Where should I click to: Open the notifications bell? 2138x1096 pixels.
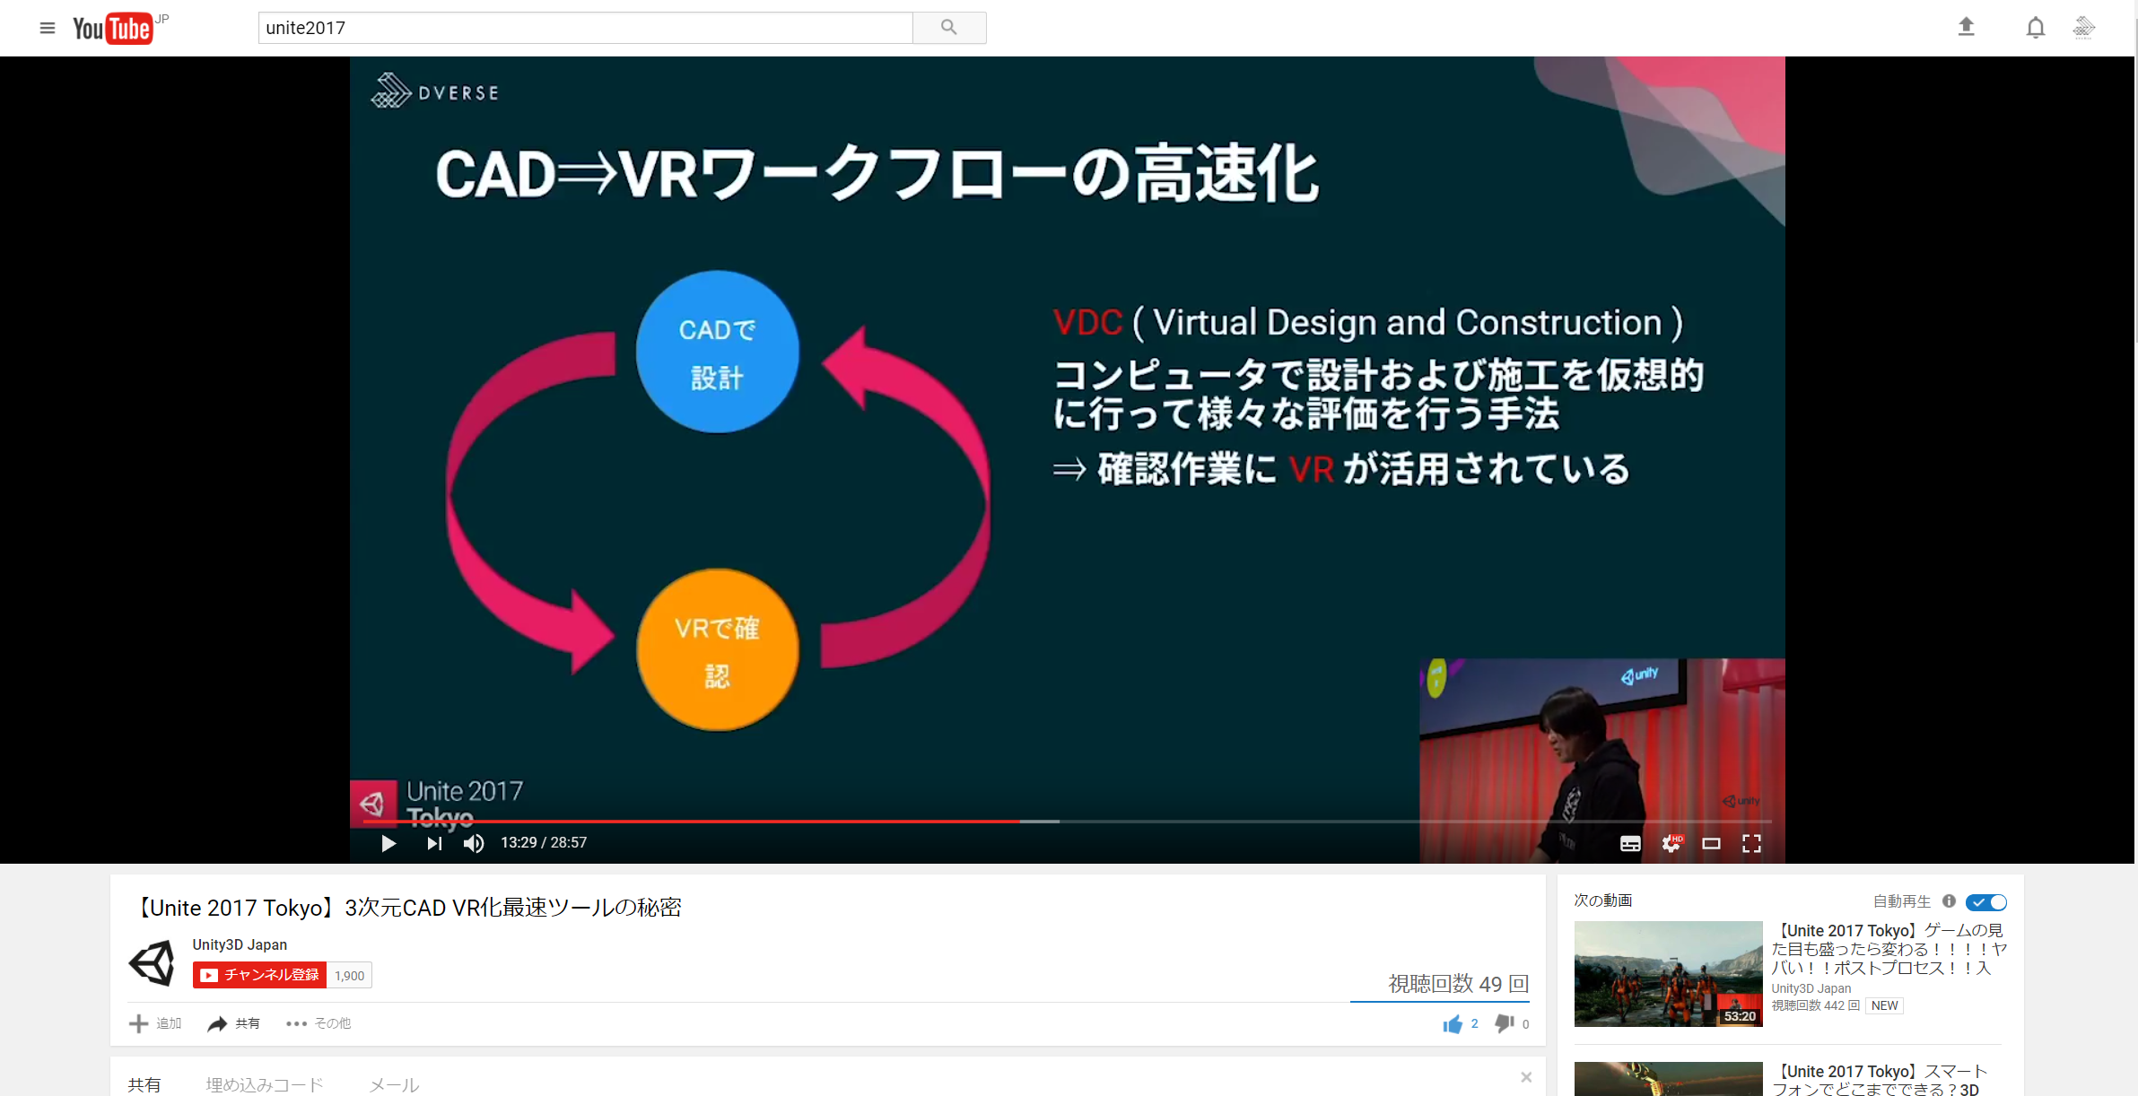(2036, 27)
